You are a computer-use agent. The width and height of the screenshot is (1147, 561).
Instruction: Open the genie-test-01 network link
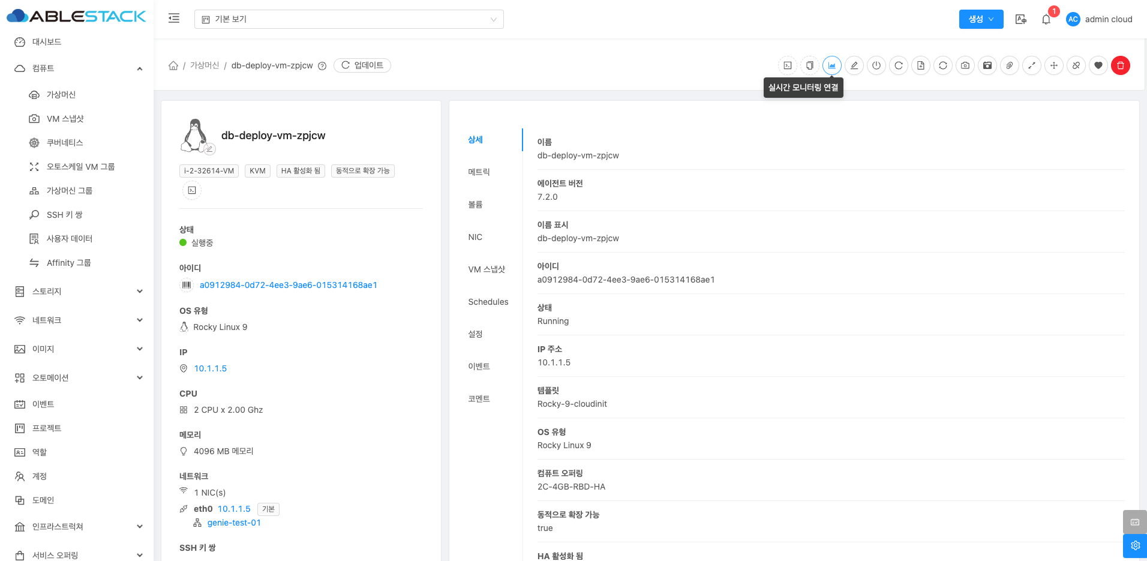[234, 523]
